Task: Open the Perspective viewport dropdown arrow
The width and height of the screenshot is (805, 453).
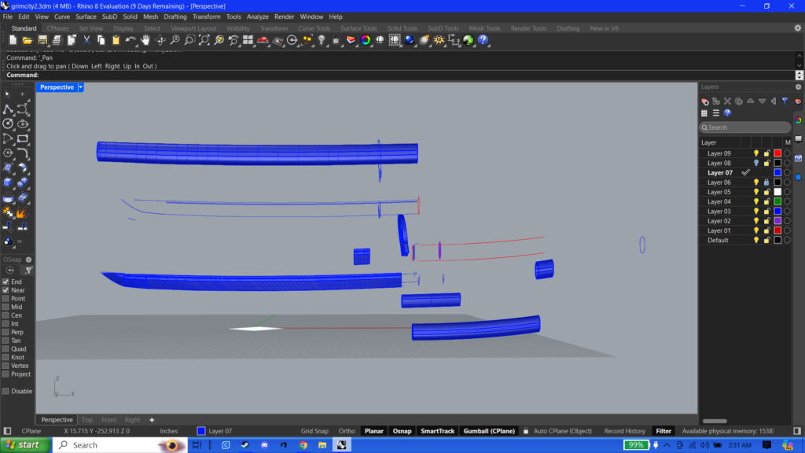Action: tap(81, 87)
